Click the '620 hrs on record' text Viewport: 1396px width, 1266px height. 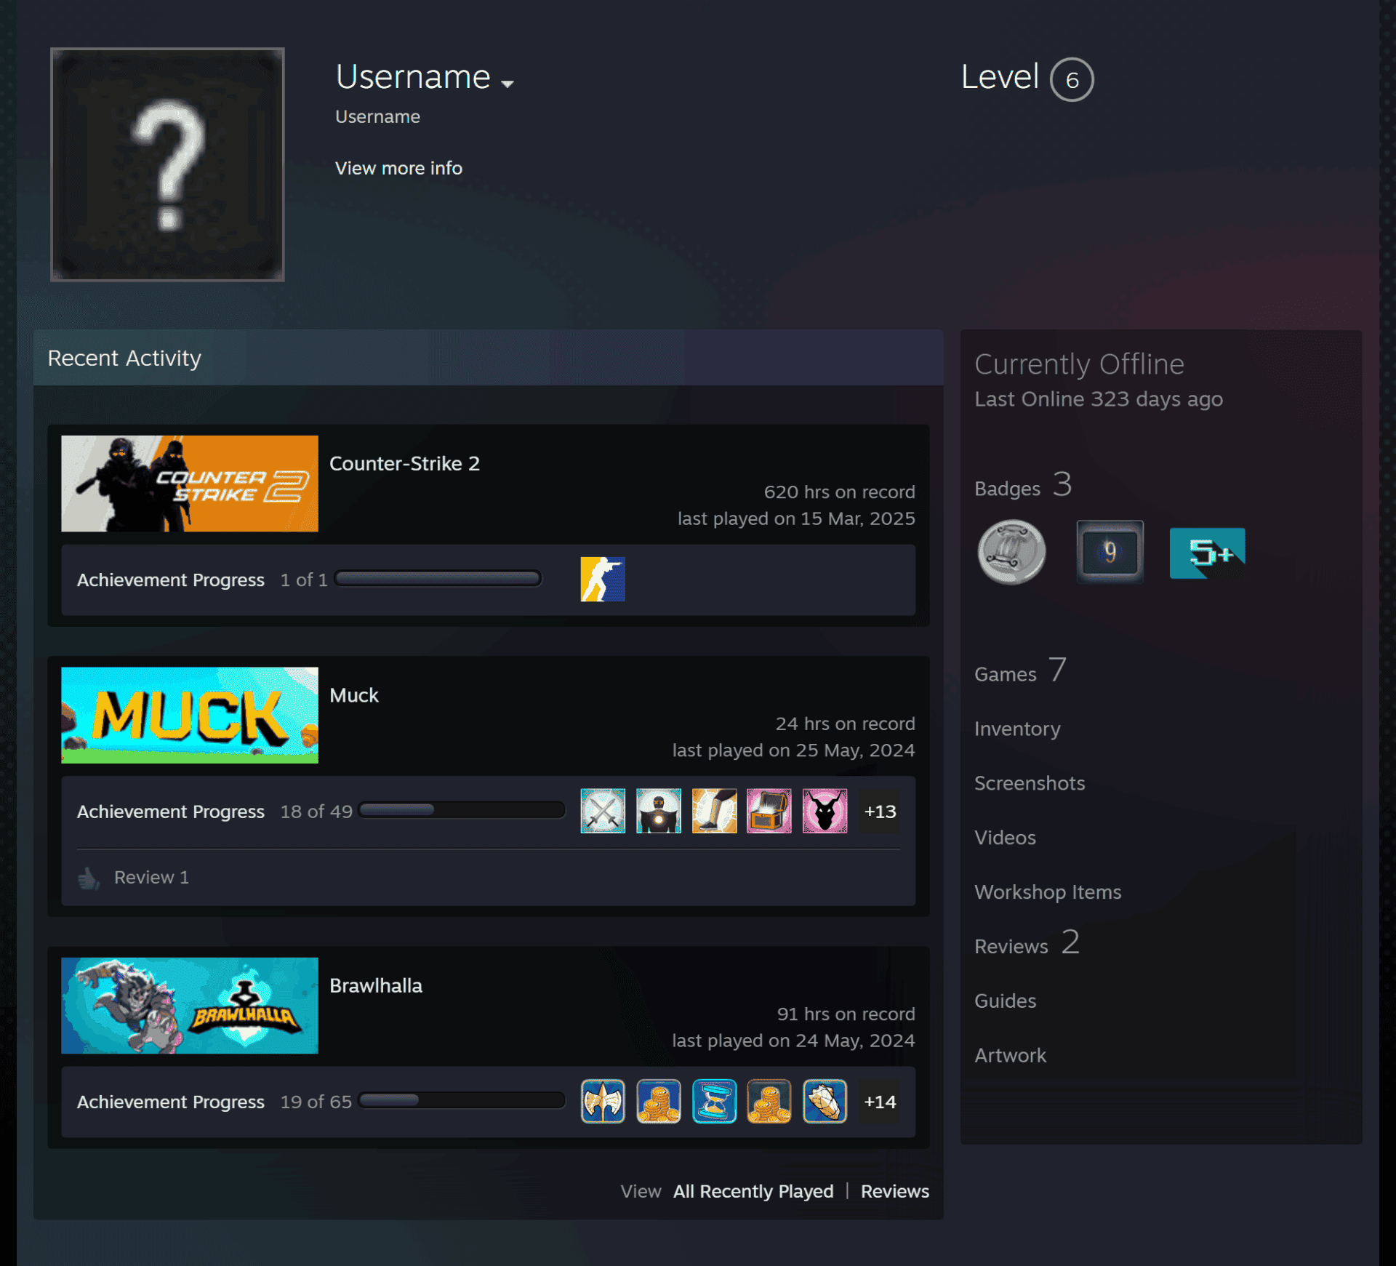point(839,492)
